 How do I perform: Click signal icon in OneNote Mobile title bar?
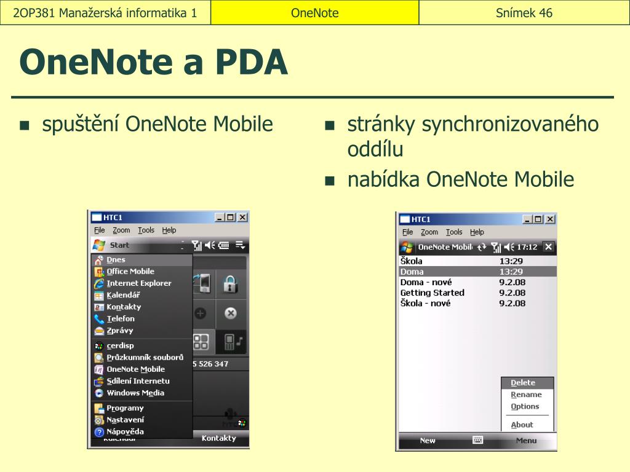[496, 248]
